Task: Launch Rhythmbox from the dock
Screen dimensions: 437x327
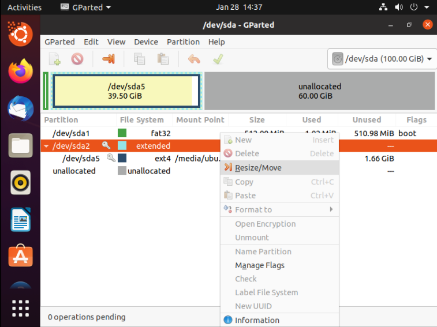Action: click(20, 182)
